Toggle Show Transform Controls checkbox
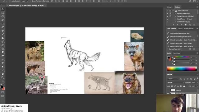199x112 pixels. click(x=30, y=1)
